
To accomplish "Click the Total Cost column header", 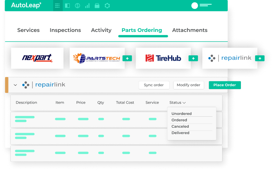I will (125, 103).
